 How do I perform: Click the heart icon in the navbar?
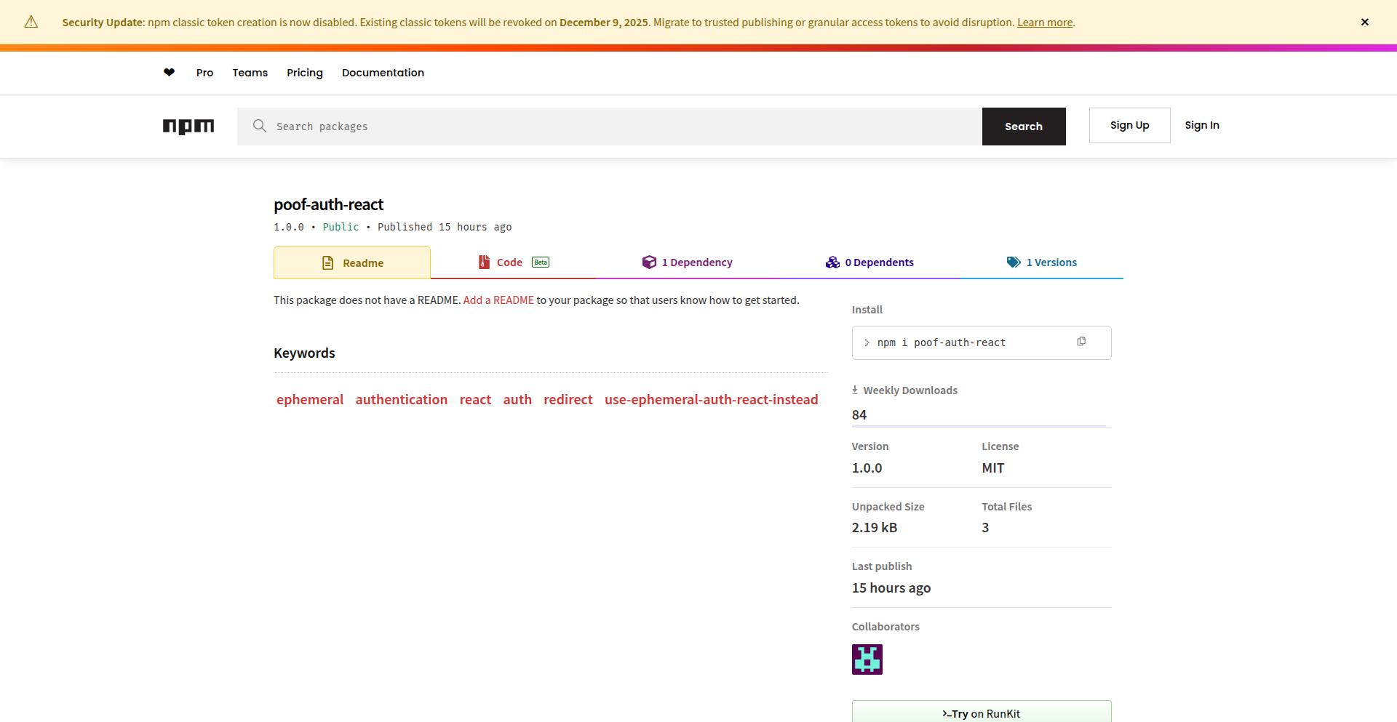tap(169, 72)
